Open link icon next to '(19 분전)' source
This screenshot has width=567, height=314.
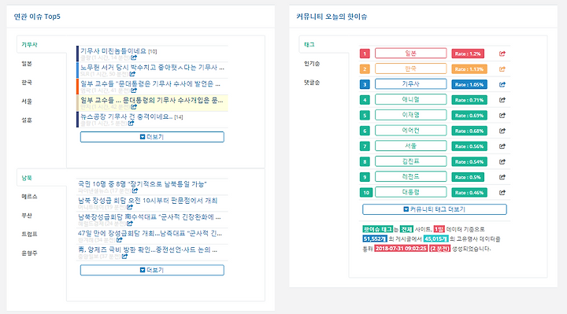click(130, 207)
